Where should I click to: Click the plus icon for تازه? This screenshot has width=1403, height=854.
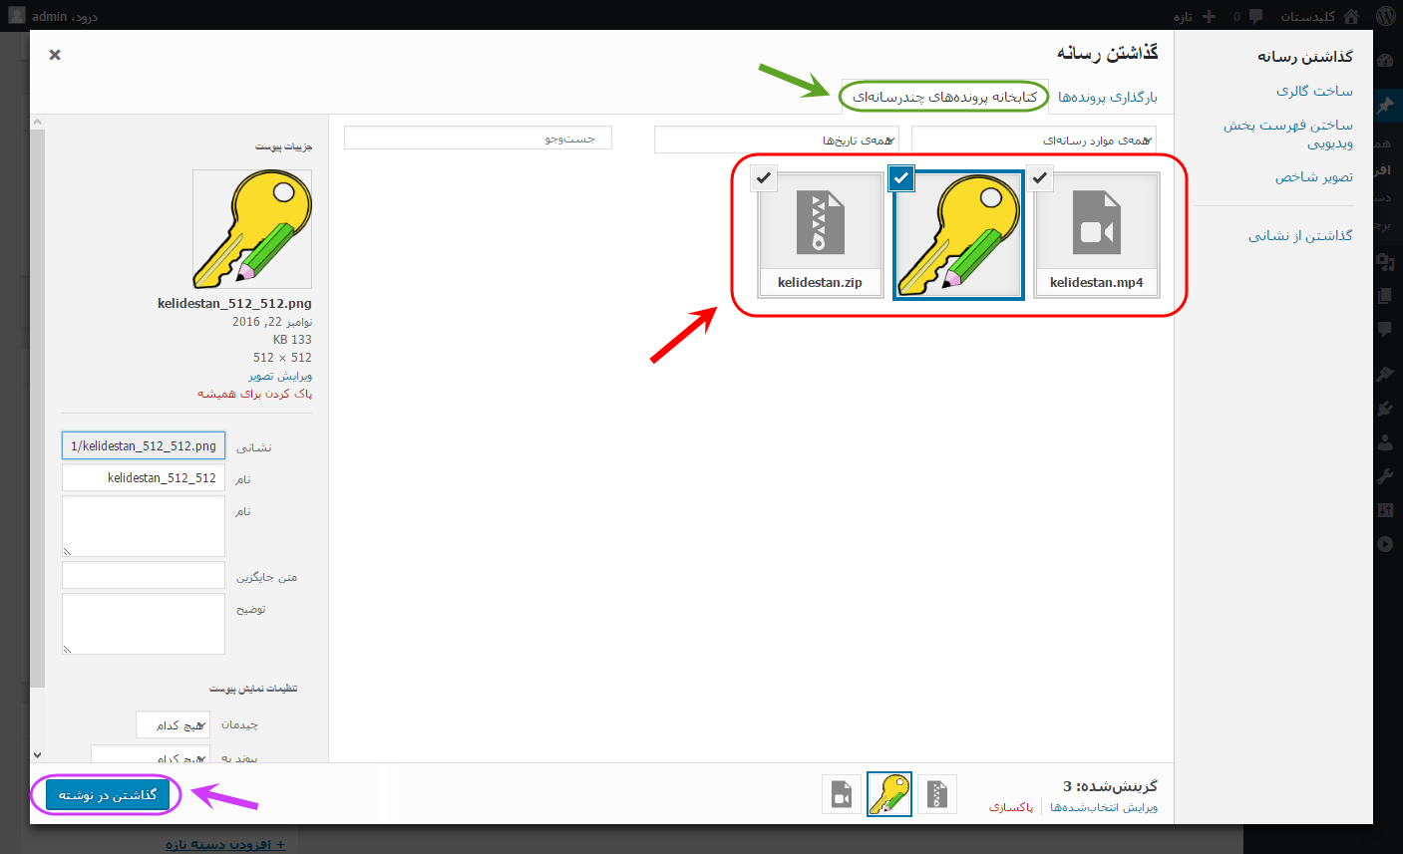(1210, 16)
